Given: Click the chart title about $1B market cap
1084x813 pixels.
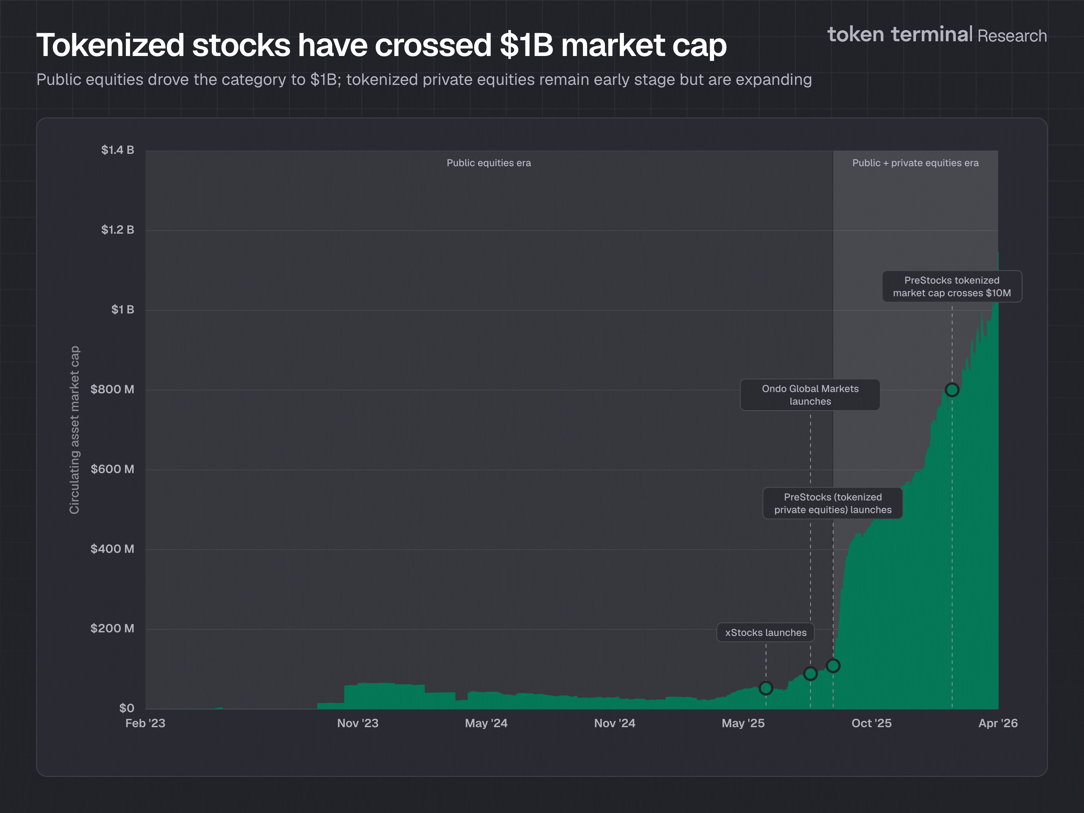Looking at the screenshot, I should [381, 45].
